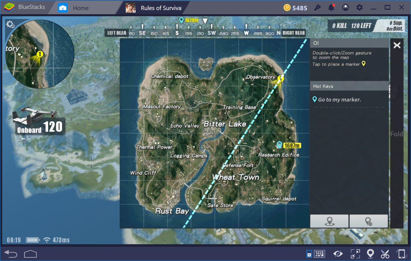Click Rust Bay on the map
411x261 pixels.
tap(172, 211)
